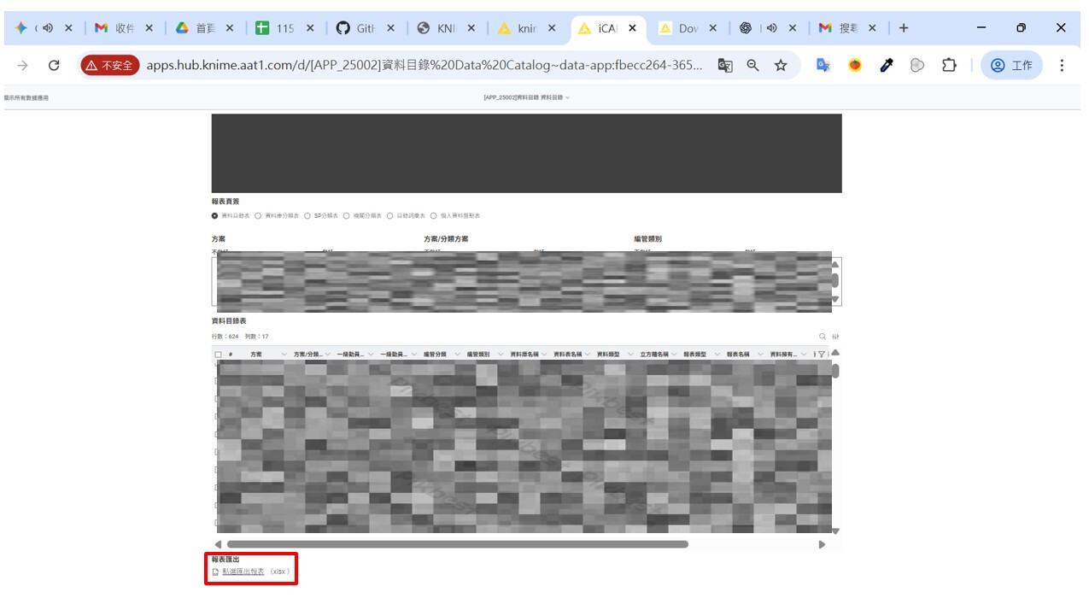Click the table search magnifier icon
Screen dimensions: 1089x610
(823, 337)
